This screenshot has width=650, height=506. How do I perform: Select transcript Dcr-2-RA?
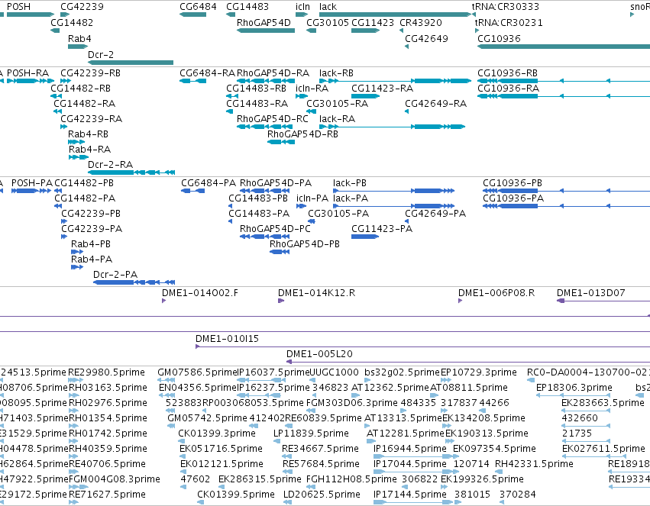click(x=131, y=172)
